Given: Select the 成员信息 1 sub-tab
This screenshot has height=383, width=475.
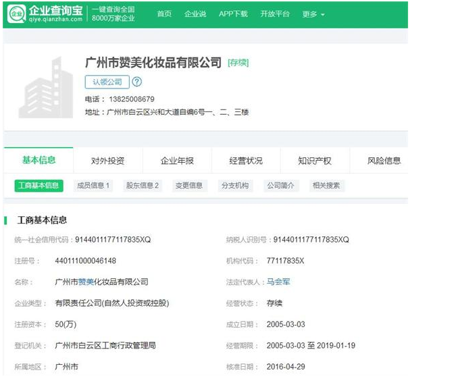Looking at the screenshot, I should tap(93, 186).
